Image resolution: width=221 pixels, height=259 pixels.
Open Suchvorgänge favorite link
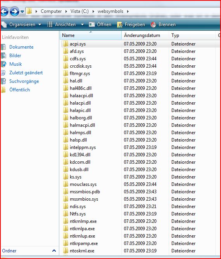click(x=24, y=81)
